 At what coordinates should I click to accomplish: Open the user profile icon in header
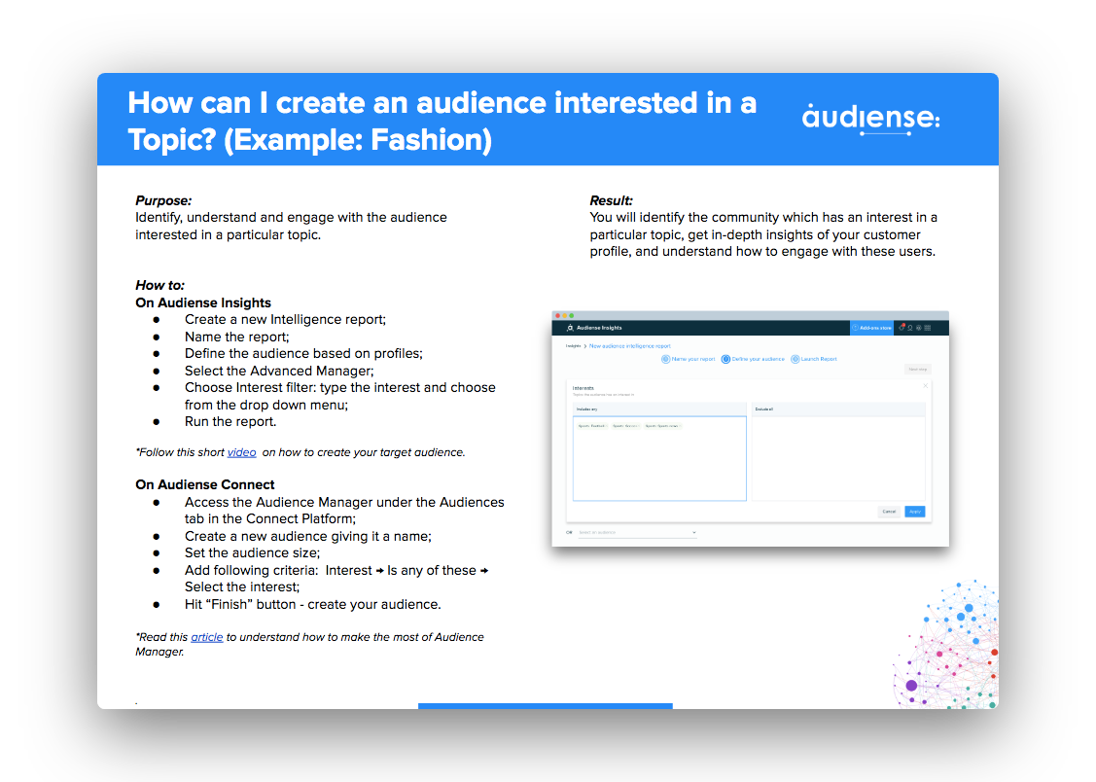[x=910, y=328]
